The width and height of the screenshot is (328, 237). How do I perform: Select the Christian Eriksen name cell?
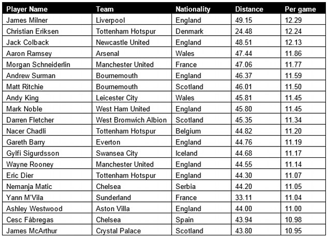click(x=47, y=31)
